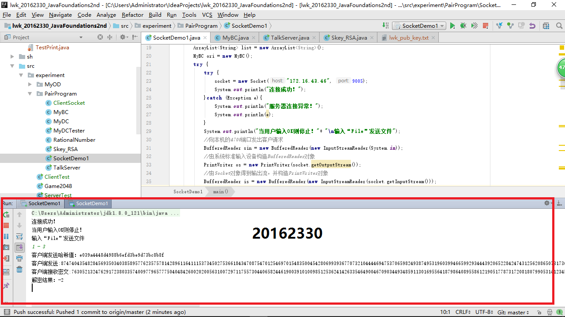Click the 10:1 caret position in the status bar
Image resolution: width=565 pixels, height=317 pixels.
pos(445,312)
